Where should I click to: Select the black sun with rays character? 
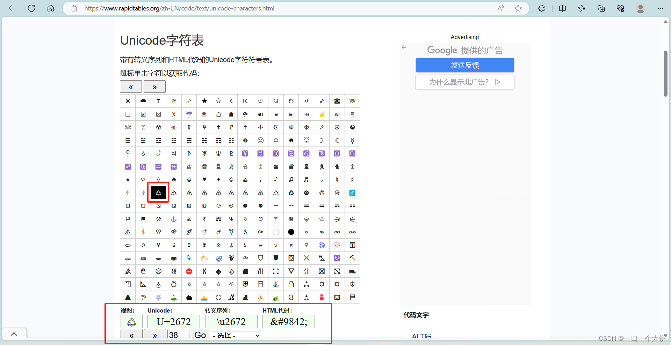128,101
